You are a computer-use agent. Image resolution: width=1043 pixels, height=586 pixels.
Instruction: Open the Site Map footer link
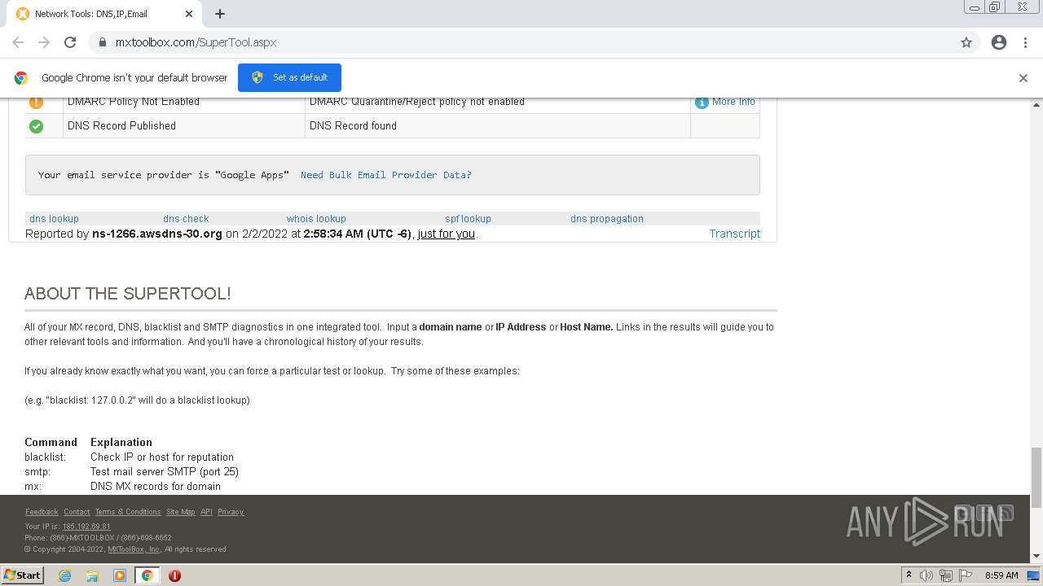coord(180,512)
